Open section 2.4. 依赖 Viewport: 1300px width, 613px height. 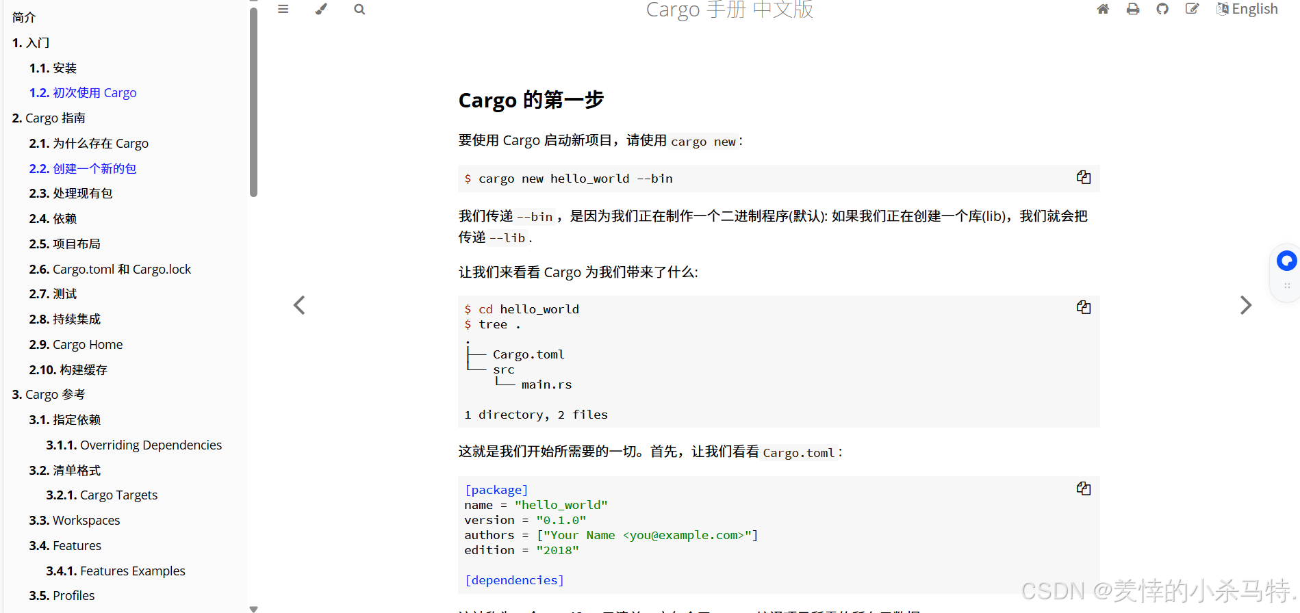click(53, 218)
